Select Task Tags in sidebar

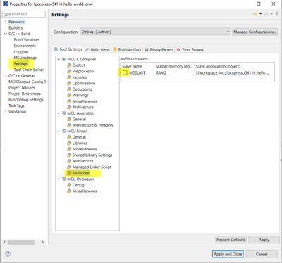click(x=16, y=105)
